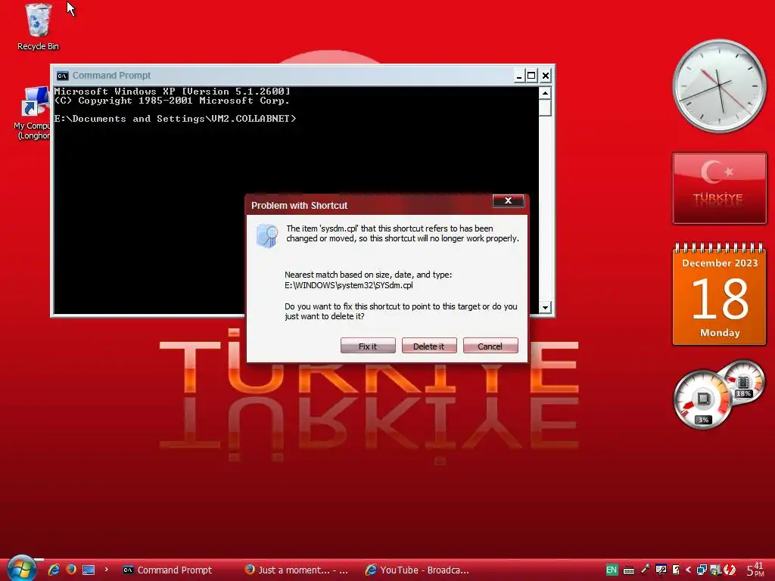Maximize the Command Prompt window
The width and height of the screenshot is (775, 581).
point(532,76)
